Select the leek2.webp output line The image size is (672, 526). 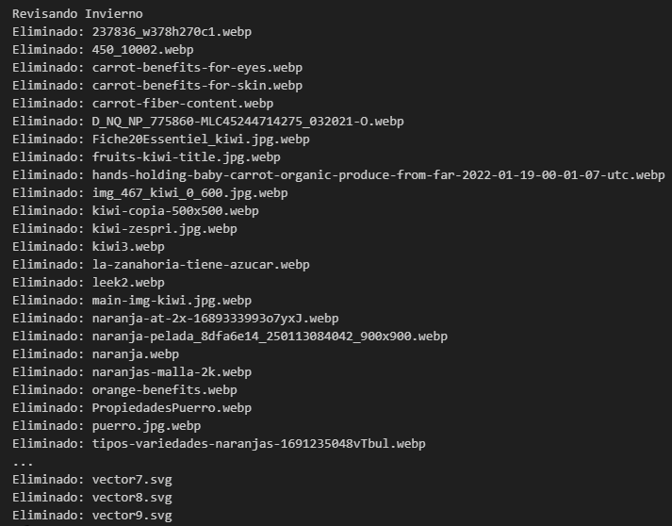tap(128, 283)
